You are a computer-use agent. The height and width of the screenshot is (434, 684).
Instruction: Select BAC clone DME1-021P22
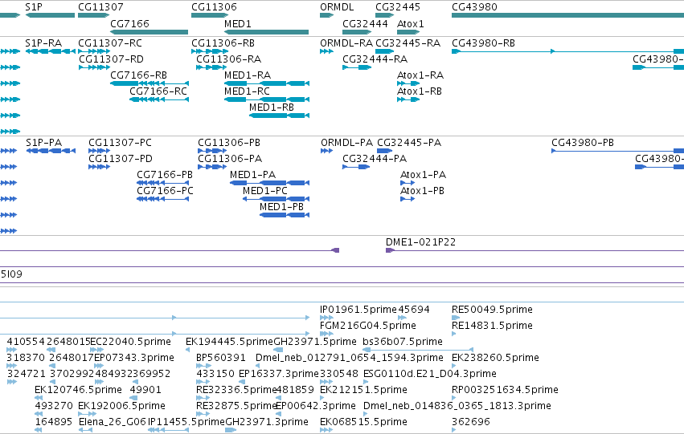[x=421, y=242]
